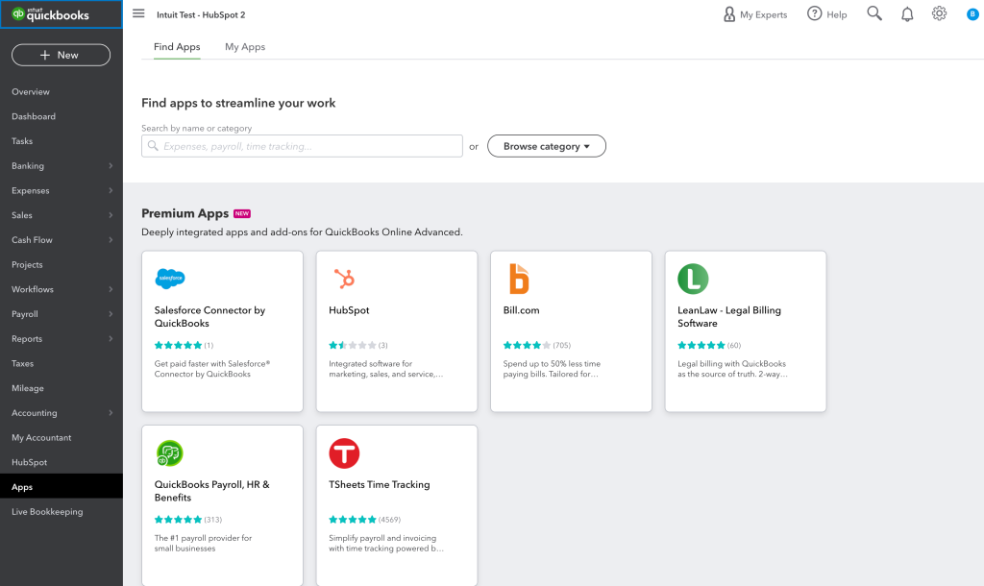Toggle the hamburger navigation menu icon
This screenshot has width=984, height=586.
pos(138,13)
